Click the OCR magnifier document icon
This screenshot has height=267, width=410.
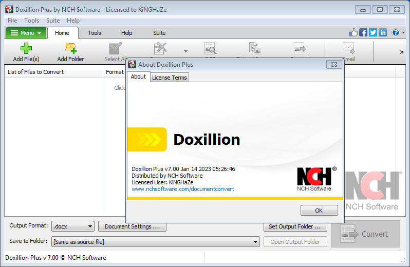point(210,49)
